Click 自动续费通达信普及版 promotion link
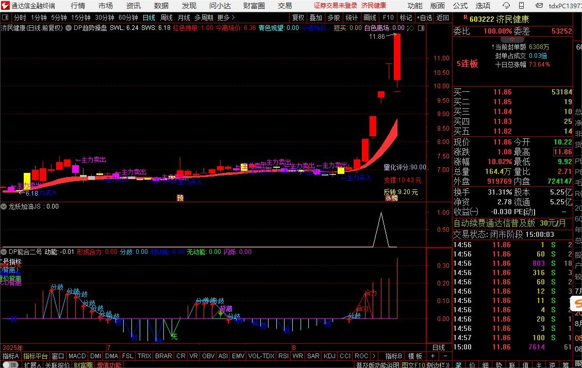The image size is (582, 368). [494, 223]
